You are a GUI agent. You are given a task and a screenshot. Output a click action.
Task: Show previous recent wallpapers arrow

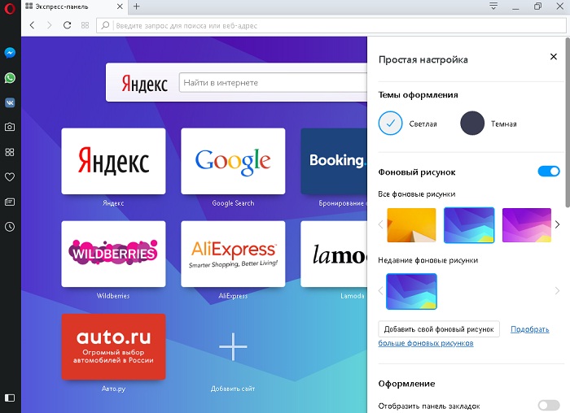point(380,291)
